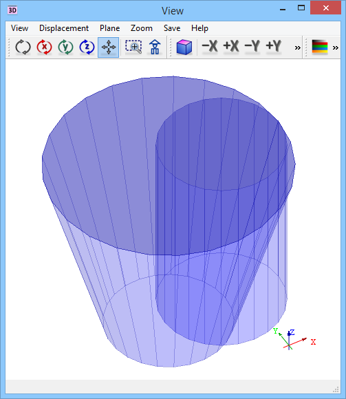The image size is (346, 399).
Task: Select rotate around Z axis tool
Action: 87,47
